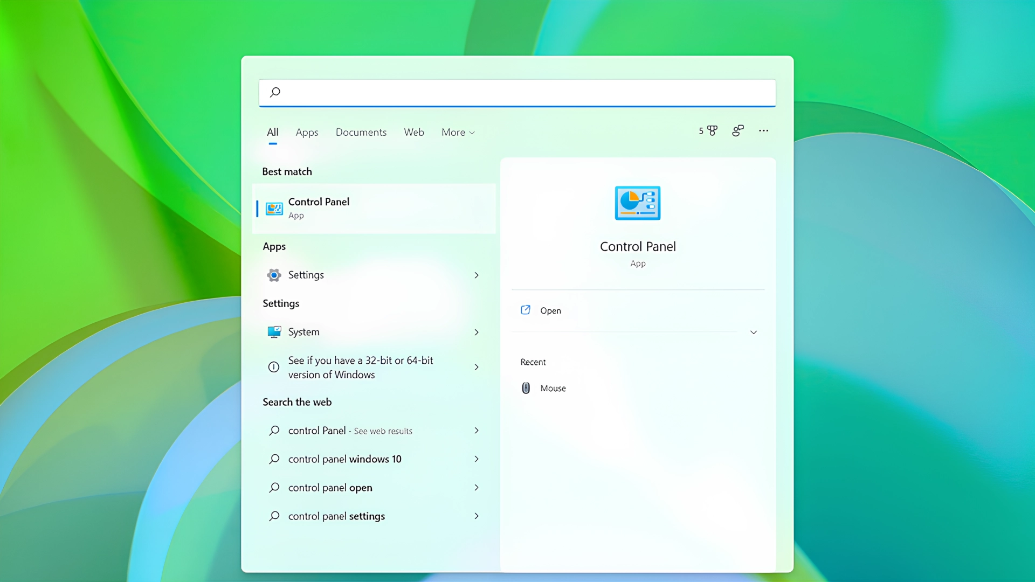The width and height of the screenshot is (1035, 582).
Task: Switch to the Apps tab
Action: click(x=307, y=133)
